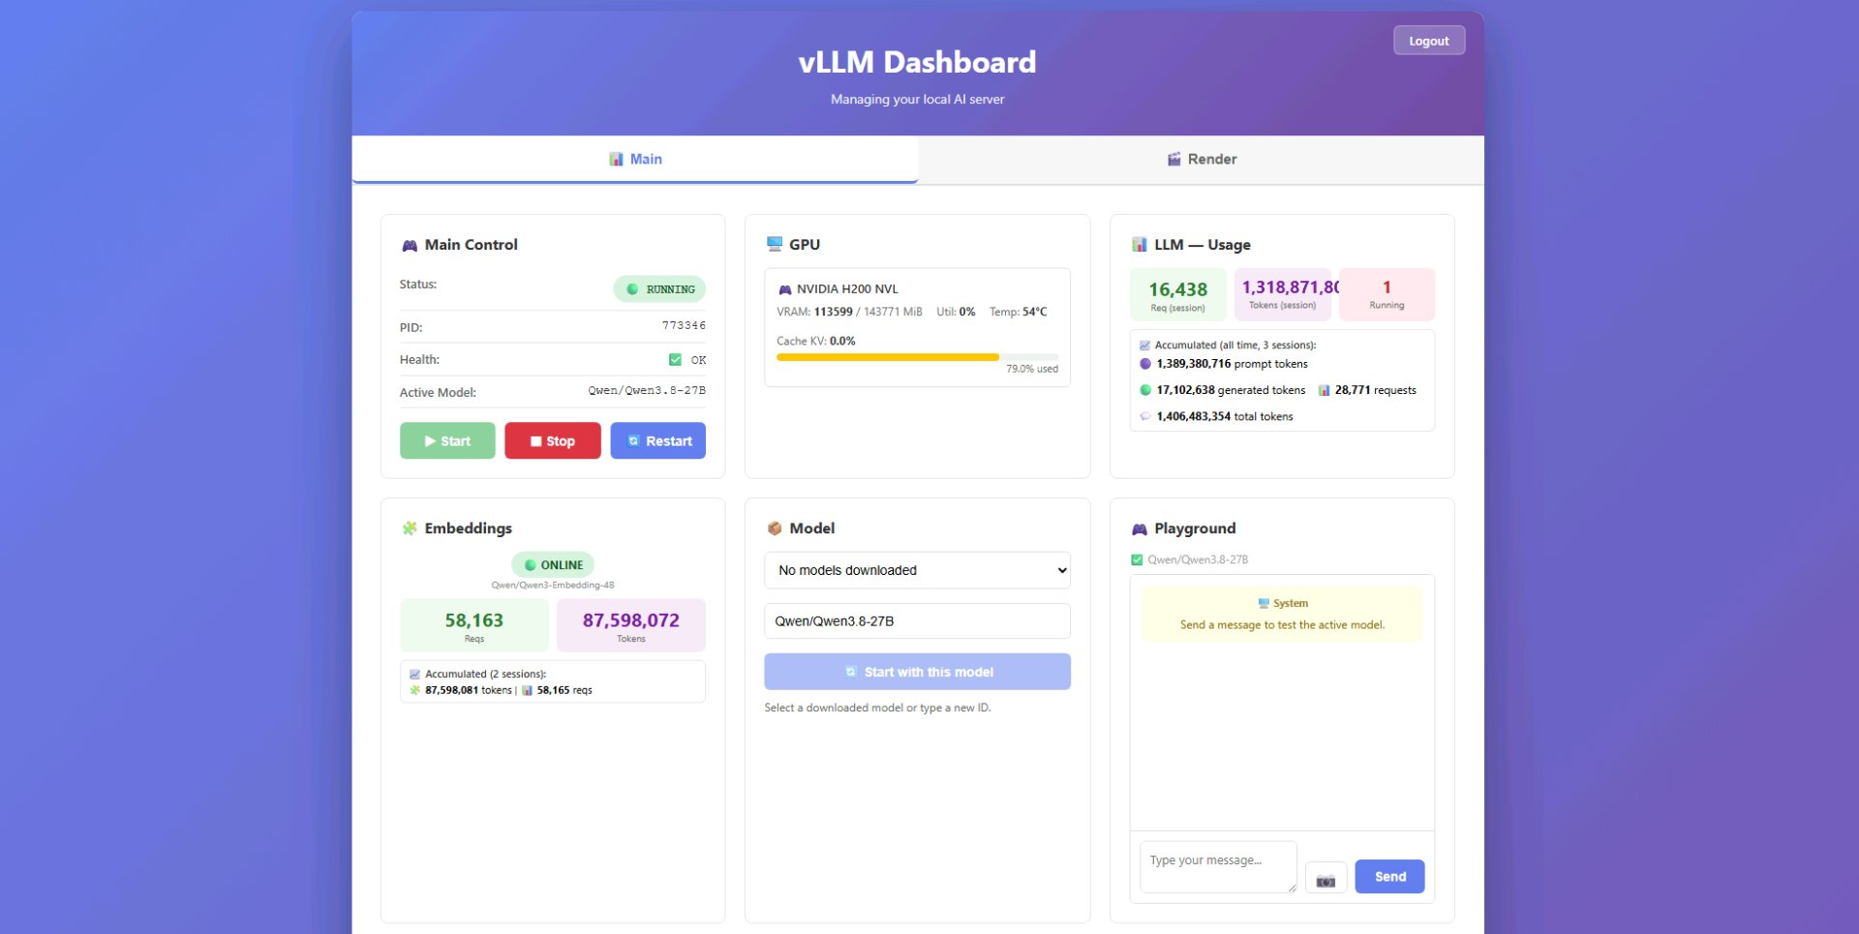Screen dimensions: 1859x934
Task: Click the Qwen/Qwen3-Embedding-4B model label
Action: pyautogui.click(x=553, y=586)
